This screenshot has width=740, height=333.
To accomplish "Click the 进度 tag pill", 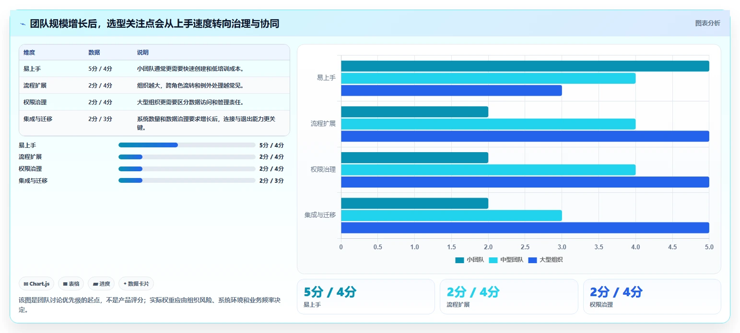I will 101,284.
